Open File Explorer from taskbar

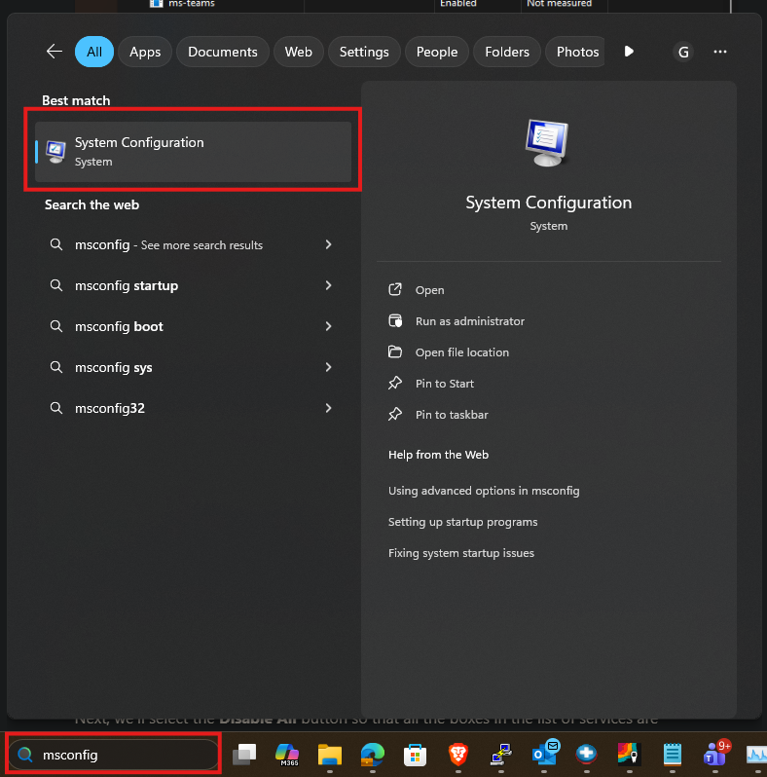click(330, 755)
